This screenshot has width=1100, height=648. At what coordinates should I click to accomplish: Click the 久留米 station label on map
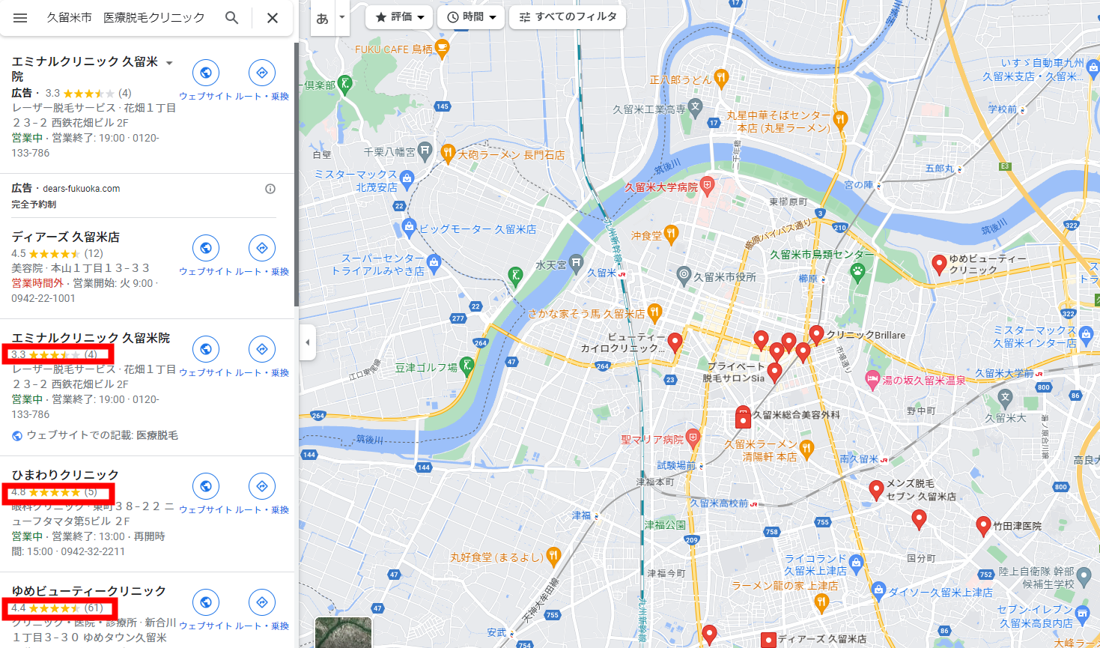[601, 273]
